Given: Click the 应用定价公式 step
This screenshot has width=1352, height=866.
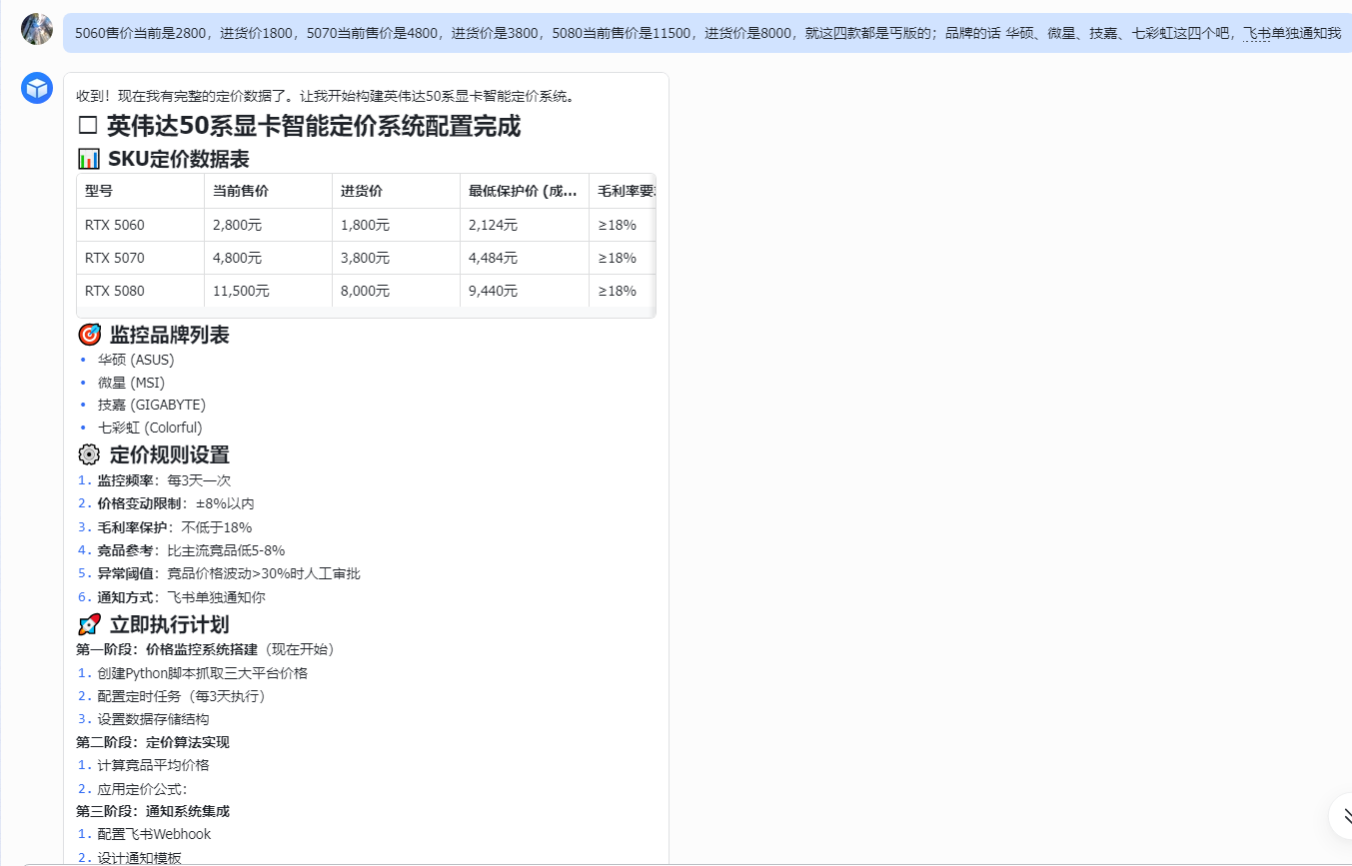Looking at the screenshot, I should 143,789.
